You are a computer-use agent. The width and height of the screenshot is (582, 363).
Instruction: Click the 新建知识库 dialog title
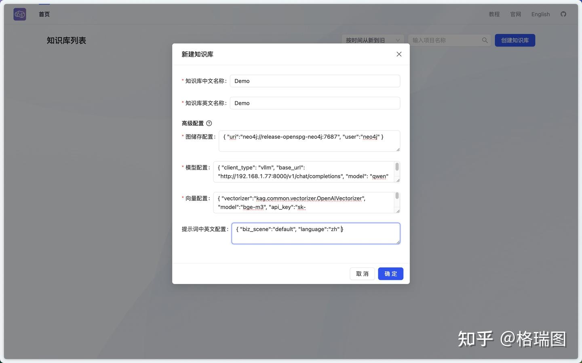coord(197,54)
